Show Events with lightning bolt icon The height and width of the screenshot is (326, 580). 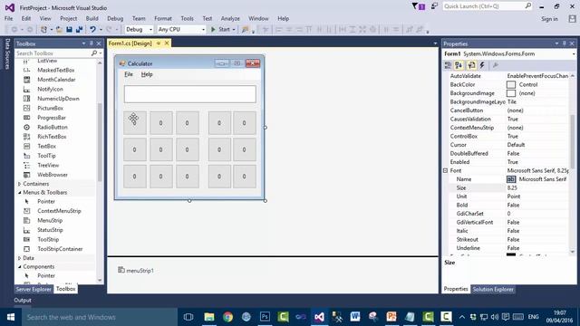coord(482,65)
